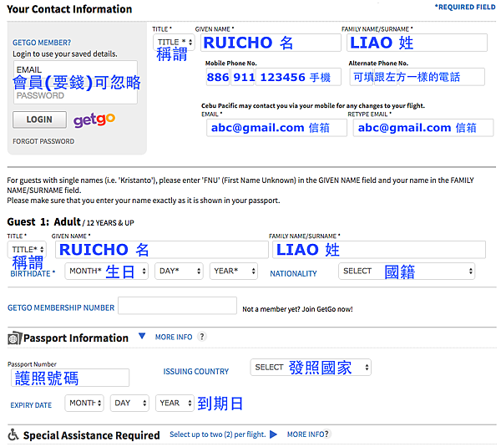Open the NATIONALITY select dropdown
The height and width of the screenshot is (447, 501).
(407, 272)
